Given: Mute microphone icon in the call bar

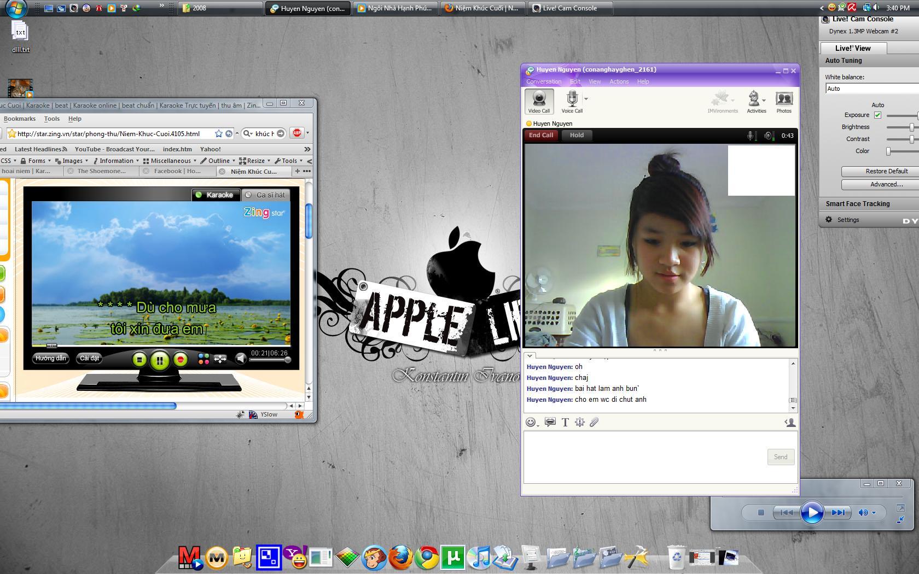Looking at the screenshot, I should coord(752,136).
